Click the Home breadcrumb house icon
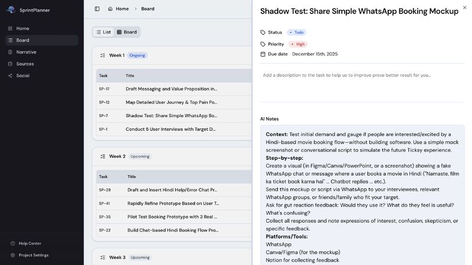472x265 pixels. [x=110, y=9]
